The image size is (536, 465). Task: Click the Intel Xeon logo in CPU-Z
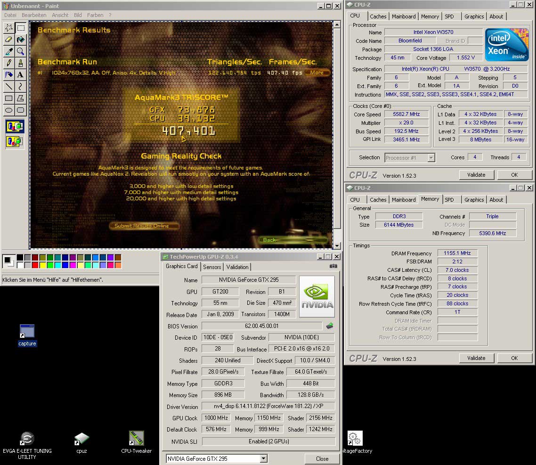tap(507, 45)
